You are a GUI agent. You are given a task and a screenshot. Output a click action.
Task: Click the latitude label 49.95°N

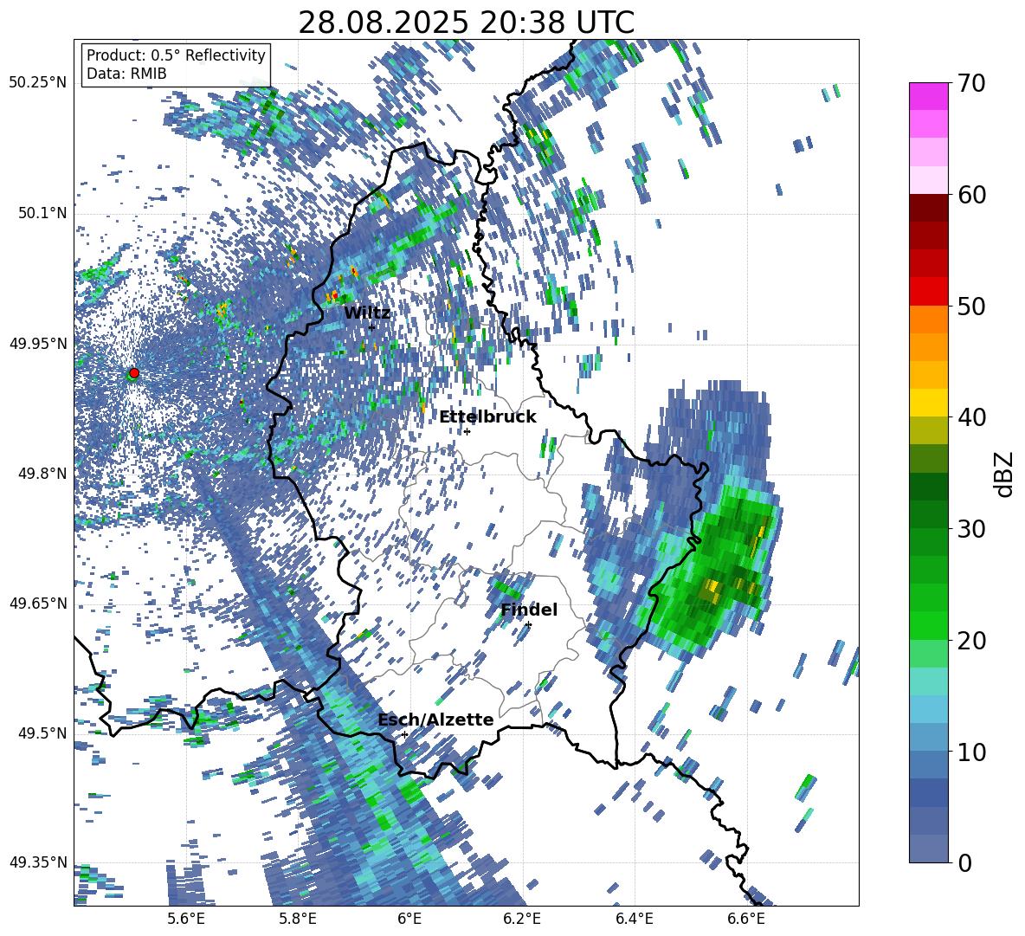(38, 344)
